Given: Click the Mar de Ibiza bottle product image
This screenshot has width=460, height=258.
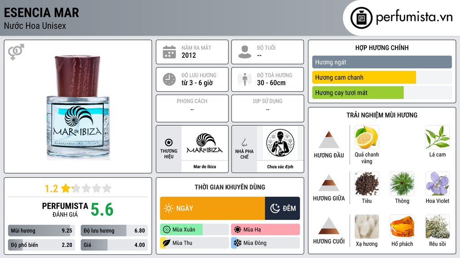Looking at the screenshot, I should coord(78,107).
